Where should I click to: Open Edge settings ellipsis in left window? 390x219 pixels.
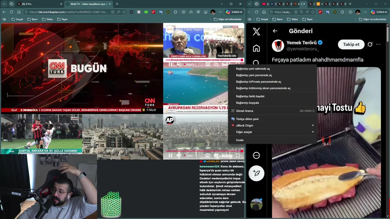tap(220, 12)
